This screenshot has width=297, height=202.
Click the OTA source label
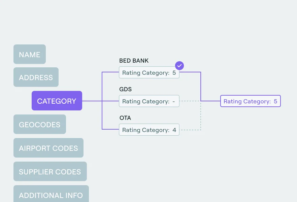tap(125, 118)
